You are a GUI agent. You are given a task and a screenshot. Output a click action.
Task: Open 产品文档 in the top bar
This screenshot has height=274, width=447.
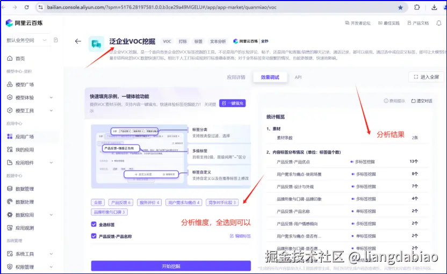pos(418,23)
